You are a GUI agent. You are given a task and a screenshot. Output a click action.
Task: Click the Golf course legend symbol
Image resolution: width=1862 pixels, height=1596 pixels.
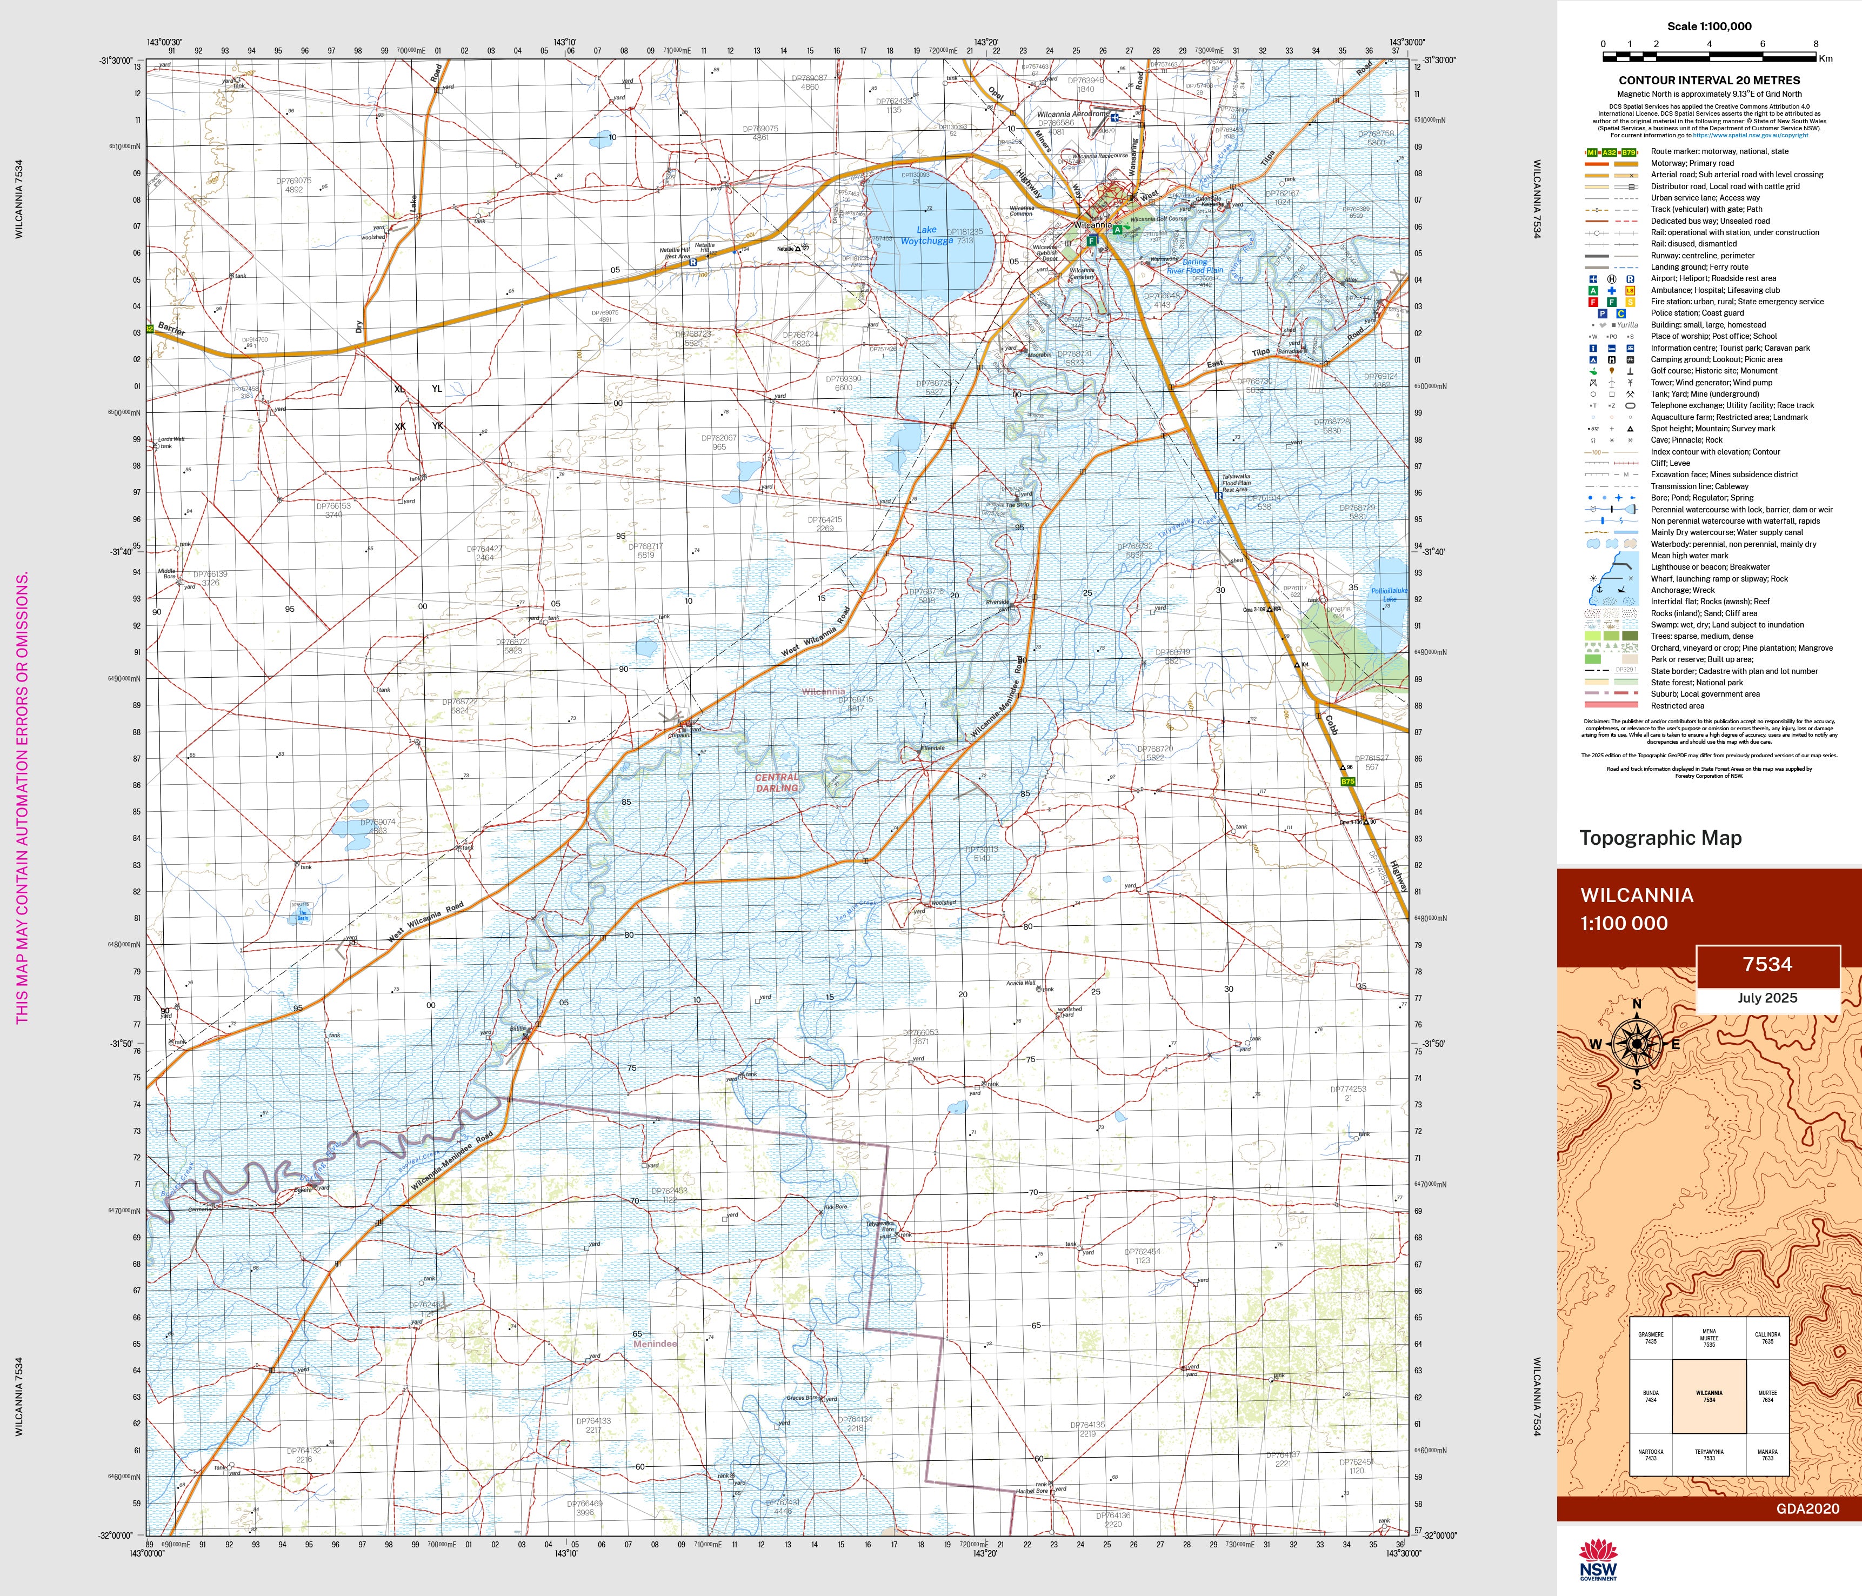[x=1593, y=371]
